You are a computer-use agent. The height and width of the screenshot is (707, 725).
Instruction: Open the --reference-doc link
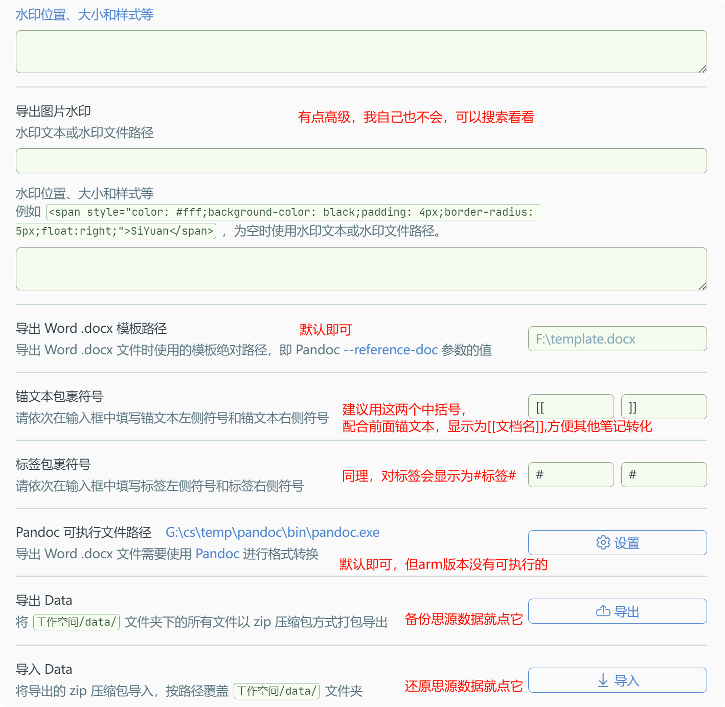tap(391, 350)
